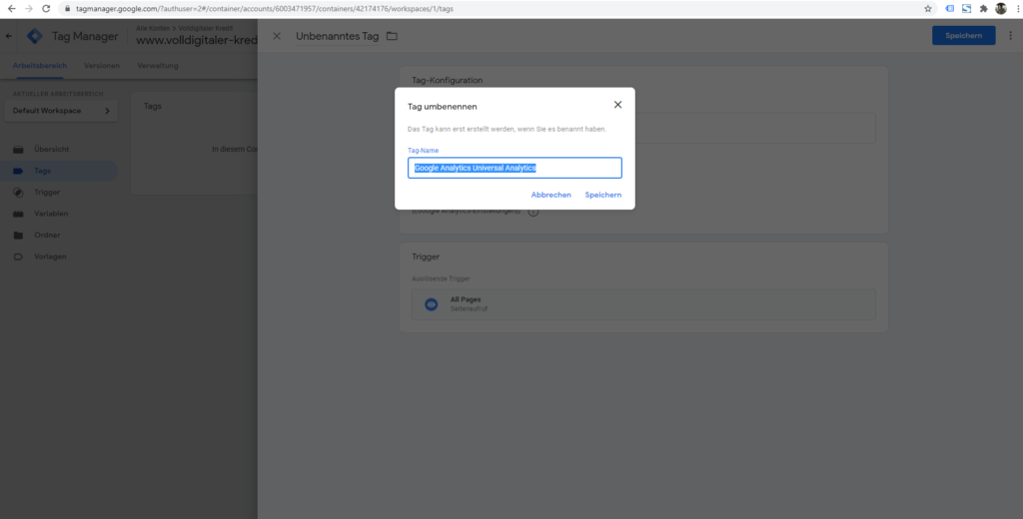Image resolution: width=1023 pixels, height=519 pixels.
Task: Click Abbrechen in the rename dialog
Action: click(x=550, y=195)
